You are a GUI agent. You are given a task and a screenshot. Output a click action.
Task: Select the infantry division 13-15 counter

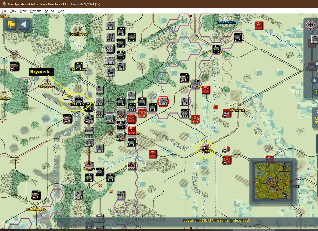click(110, 49)
